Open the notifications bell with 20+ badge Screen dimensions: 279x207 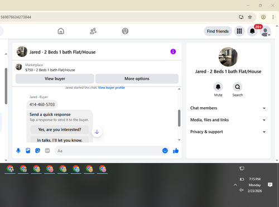pos(252,31)
